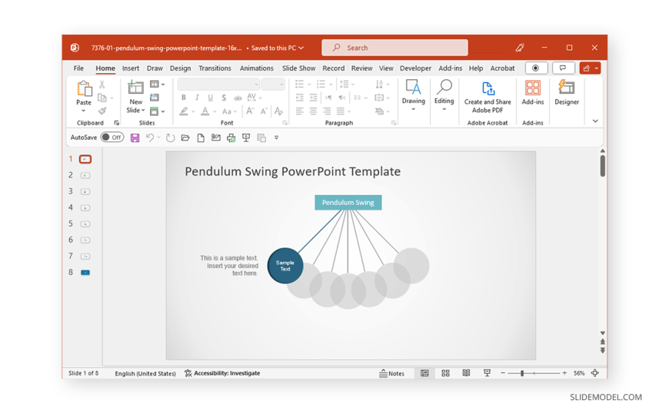Click English (United States) language button

click(145, 373)
